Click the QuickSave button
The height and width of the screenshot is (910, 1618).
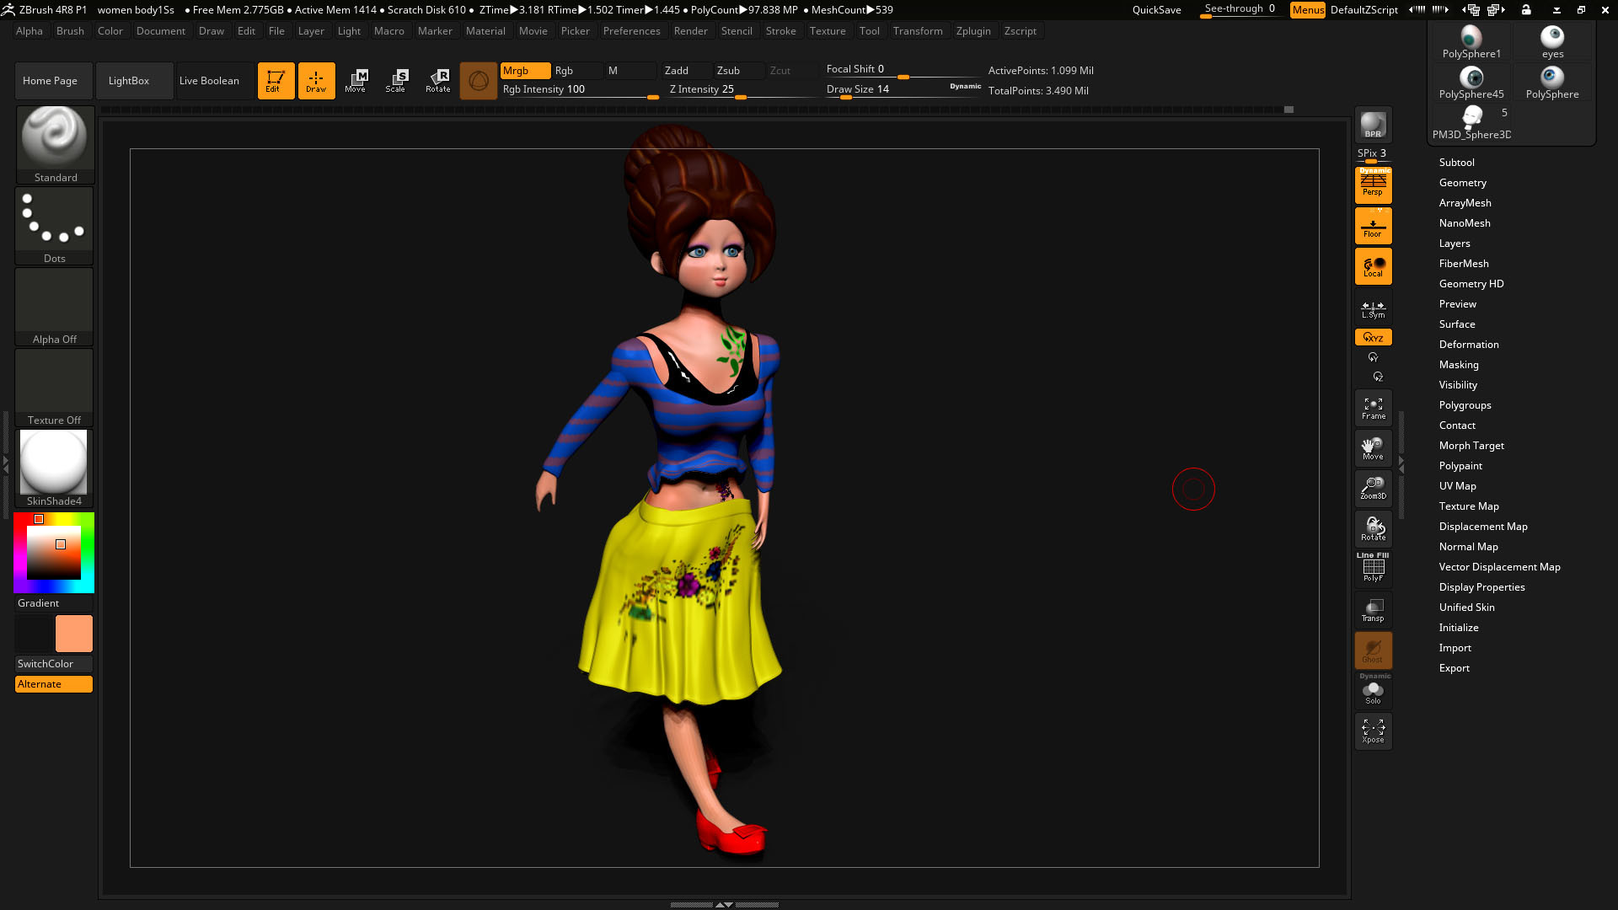pyautogui.click(x=1155, y=9)
